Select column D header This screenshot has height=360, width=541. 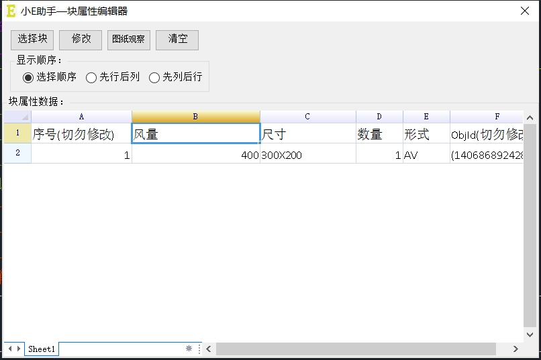379,117
